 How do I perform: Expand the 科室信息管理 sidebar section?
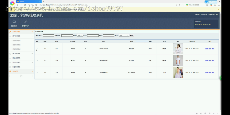pyautogui.click(x=21, y=67)
